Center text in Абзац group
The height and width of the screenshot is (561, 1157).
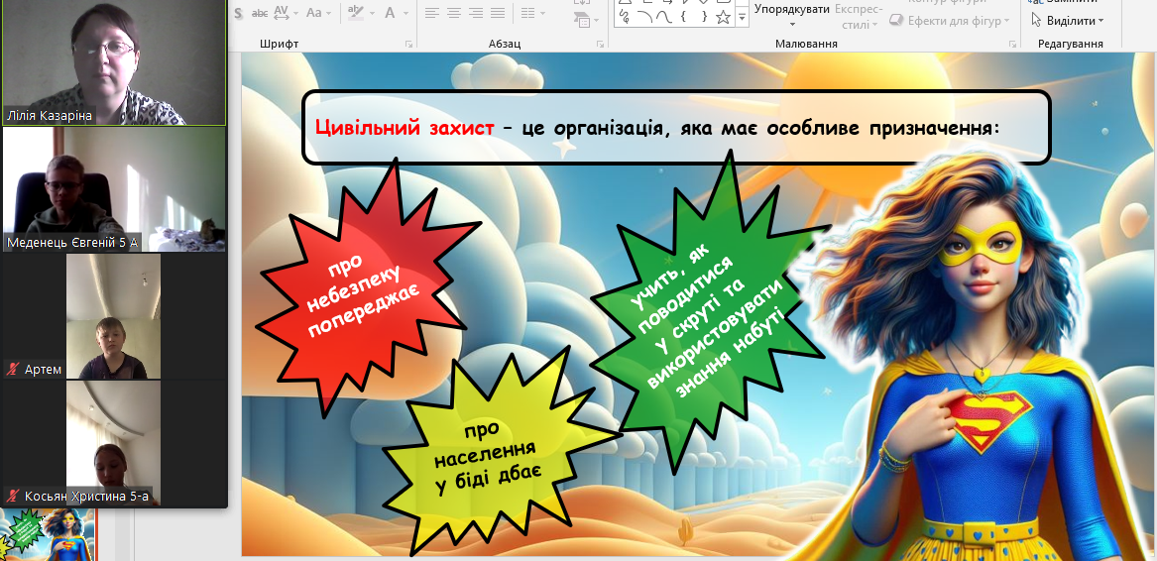click(x=454, y=13)
